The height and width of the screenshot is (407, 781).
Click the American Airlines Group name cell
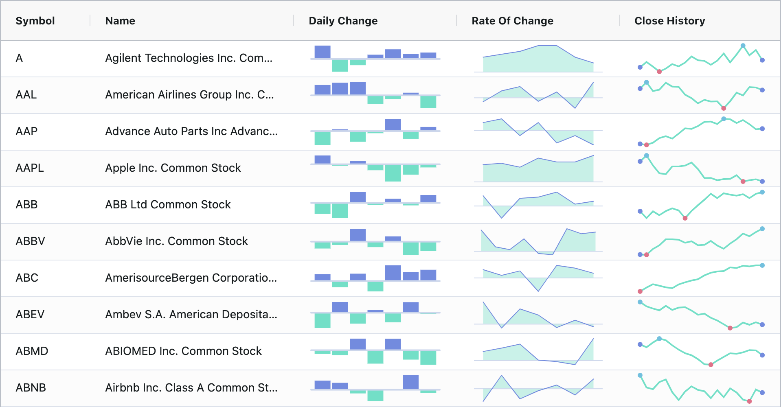click(x=189, y=95)
